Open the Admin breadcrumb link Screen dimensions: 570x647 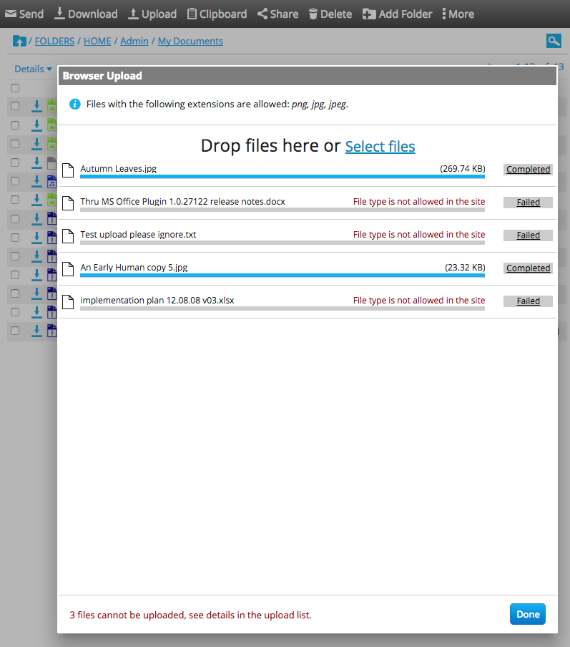point(134,42)
